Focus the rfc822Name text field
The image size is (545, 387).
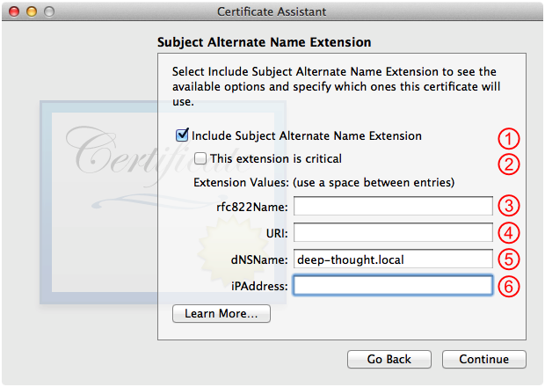(x=392, y=206)
